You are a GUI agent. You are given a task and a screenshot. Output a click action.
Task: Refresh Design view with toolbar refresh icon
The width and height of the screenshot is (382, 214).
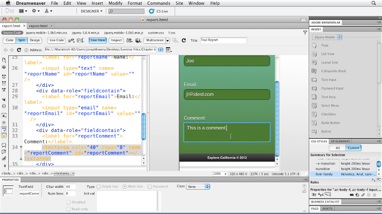click(184, 40)
